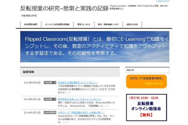Click category tag beside 2014年1月14日
188x125 pixels.
click(x=50, y=99)
